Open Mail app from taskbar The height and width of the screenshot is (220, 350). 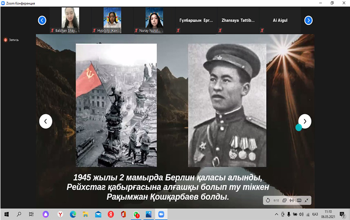(98, 214)
